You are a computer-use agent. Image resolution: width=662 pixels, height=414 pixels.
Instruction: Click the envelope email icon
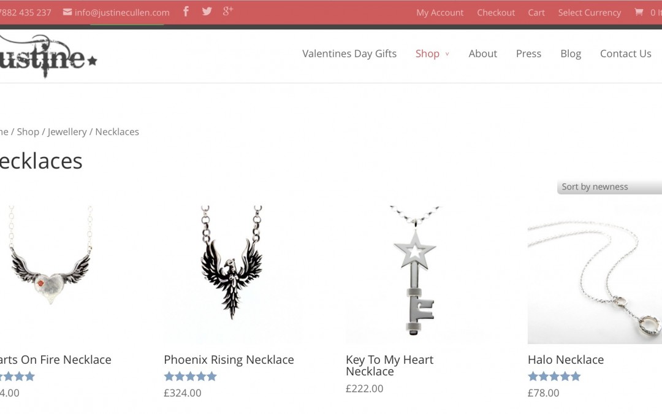(67, 12)
